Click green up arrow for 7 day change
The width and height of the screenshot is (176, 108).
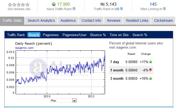(x=150, y=62)
